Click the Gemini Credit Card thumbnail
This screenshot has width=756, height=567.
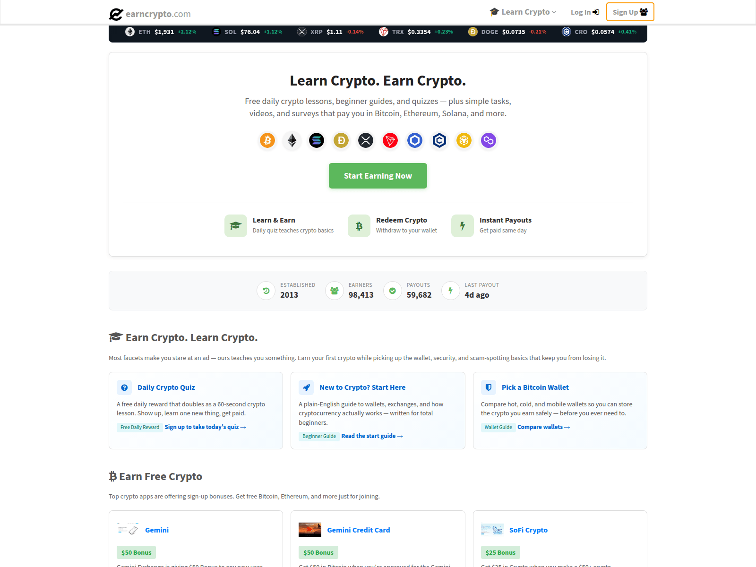(310, 530)
